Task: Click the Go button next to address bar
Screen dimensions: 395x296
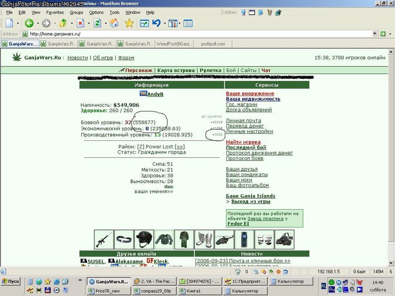Action: click(x=383, y=33)
